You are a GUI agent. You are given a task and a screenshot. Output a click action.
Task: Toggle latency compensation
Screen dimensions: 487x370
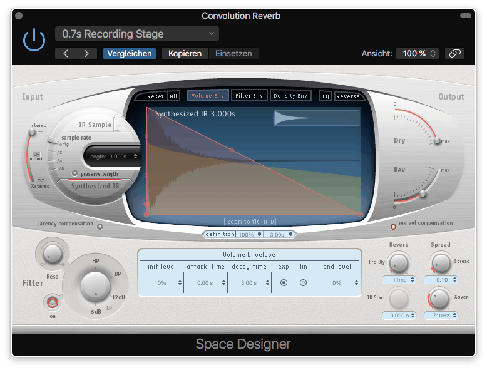(100, 227)
